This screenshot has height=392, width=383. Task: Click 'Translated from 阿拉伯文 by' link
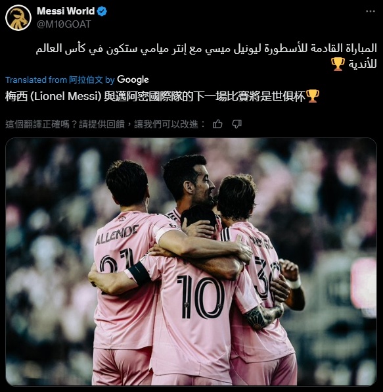60,80
